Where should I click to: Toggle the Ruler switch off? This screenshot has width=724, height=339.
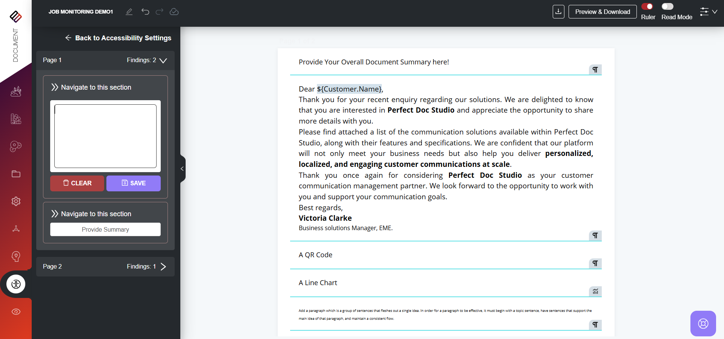[647, 6]
